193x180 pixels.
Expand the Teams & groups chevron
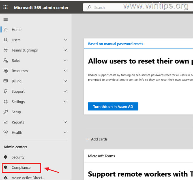pyautogui.click(x=65, y=50)
